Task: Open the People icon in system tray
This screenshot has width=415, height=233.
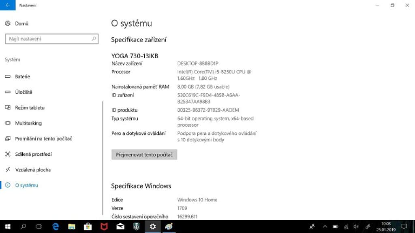Action: coord(312,227)
